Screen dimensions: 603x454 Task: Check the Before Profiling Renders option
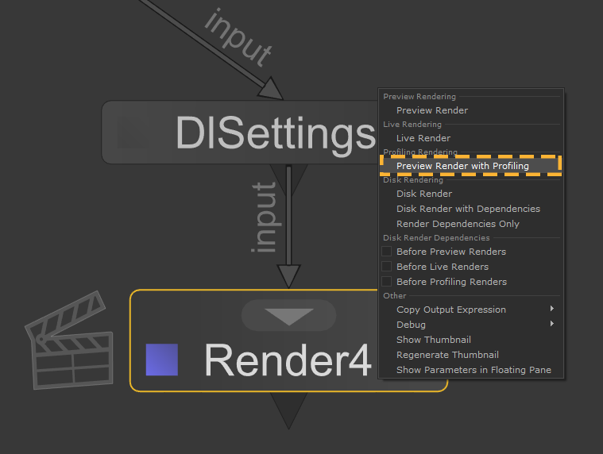tap(387, 282)
